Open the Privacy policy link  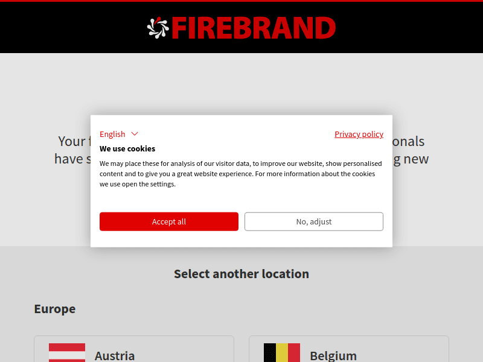coord(359,134)
